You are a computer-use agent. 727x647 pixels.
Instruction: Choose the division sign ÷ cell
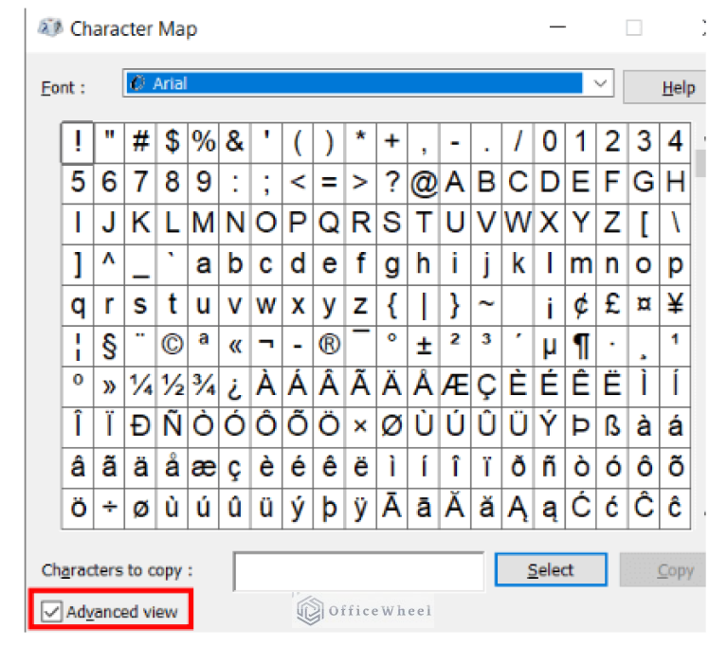click(109, 509)
